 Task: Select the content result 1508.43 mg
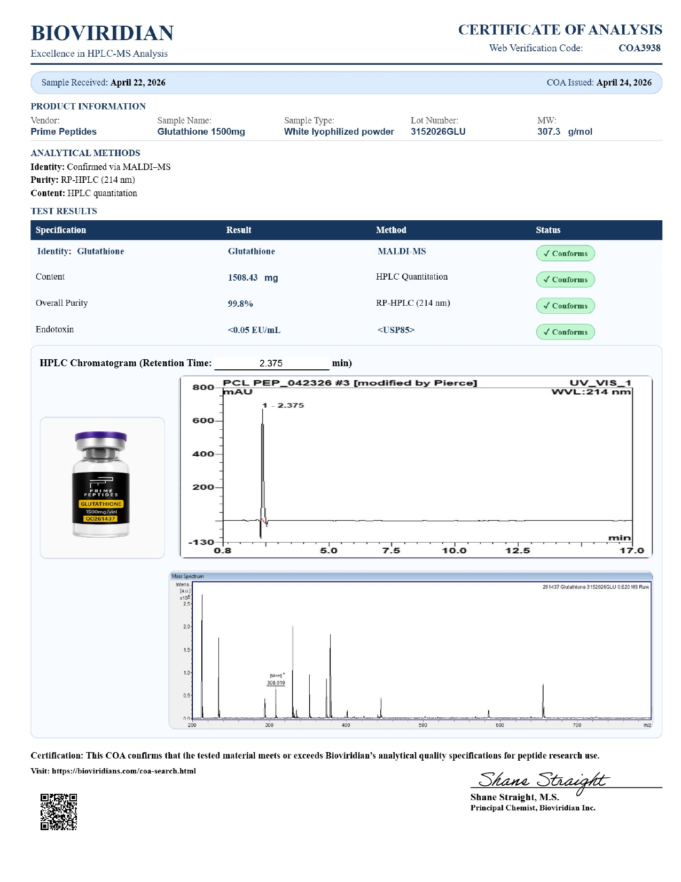pyautogui.click(x=253, y=278)
